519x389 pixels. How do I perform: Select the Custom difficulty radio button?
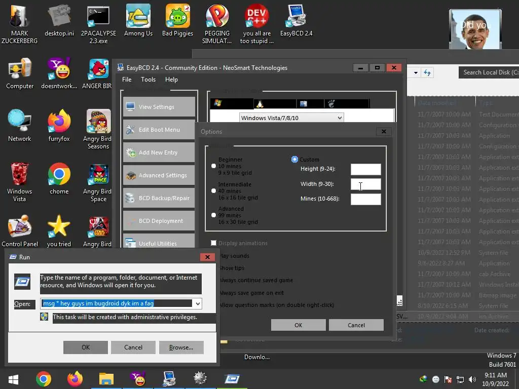point(294,160)
